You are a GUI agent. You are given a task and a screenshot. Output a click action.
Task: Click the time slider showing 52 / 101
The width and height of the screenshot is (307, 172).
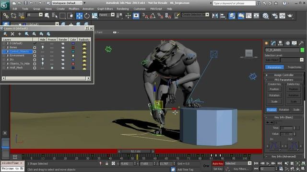point(136,151)
